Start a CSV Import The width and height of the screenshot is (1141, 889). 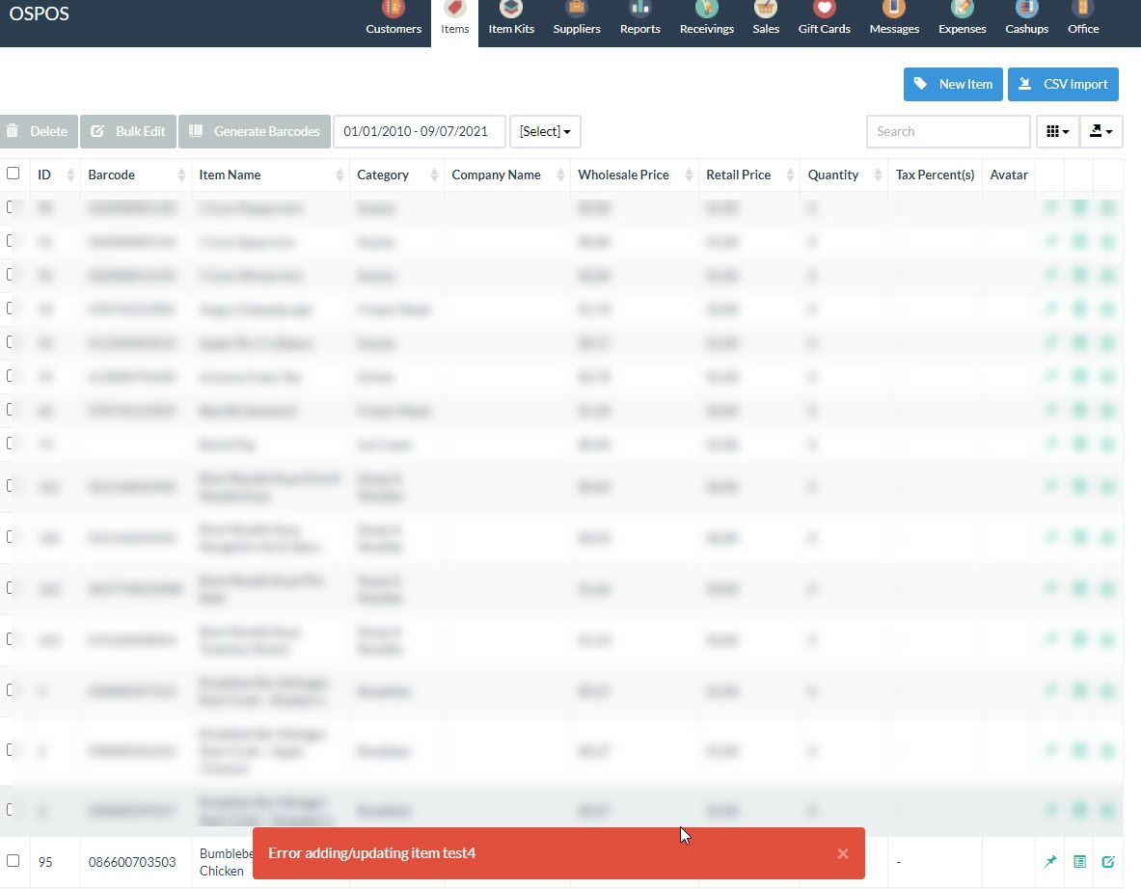click(1063, 84)
